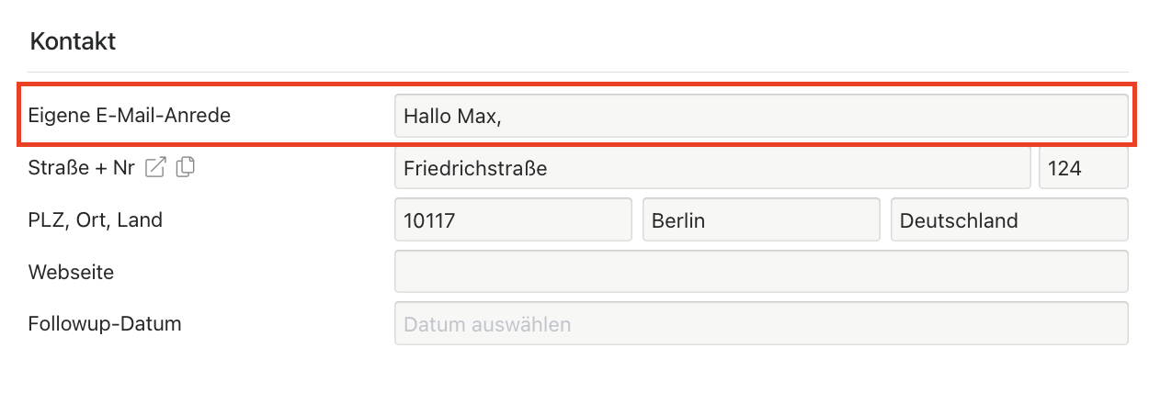Screen dimensions: 1149x393
Task: Focus the Friedrichstraße street field
Action: 712,169
